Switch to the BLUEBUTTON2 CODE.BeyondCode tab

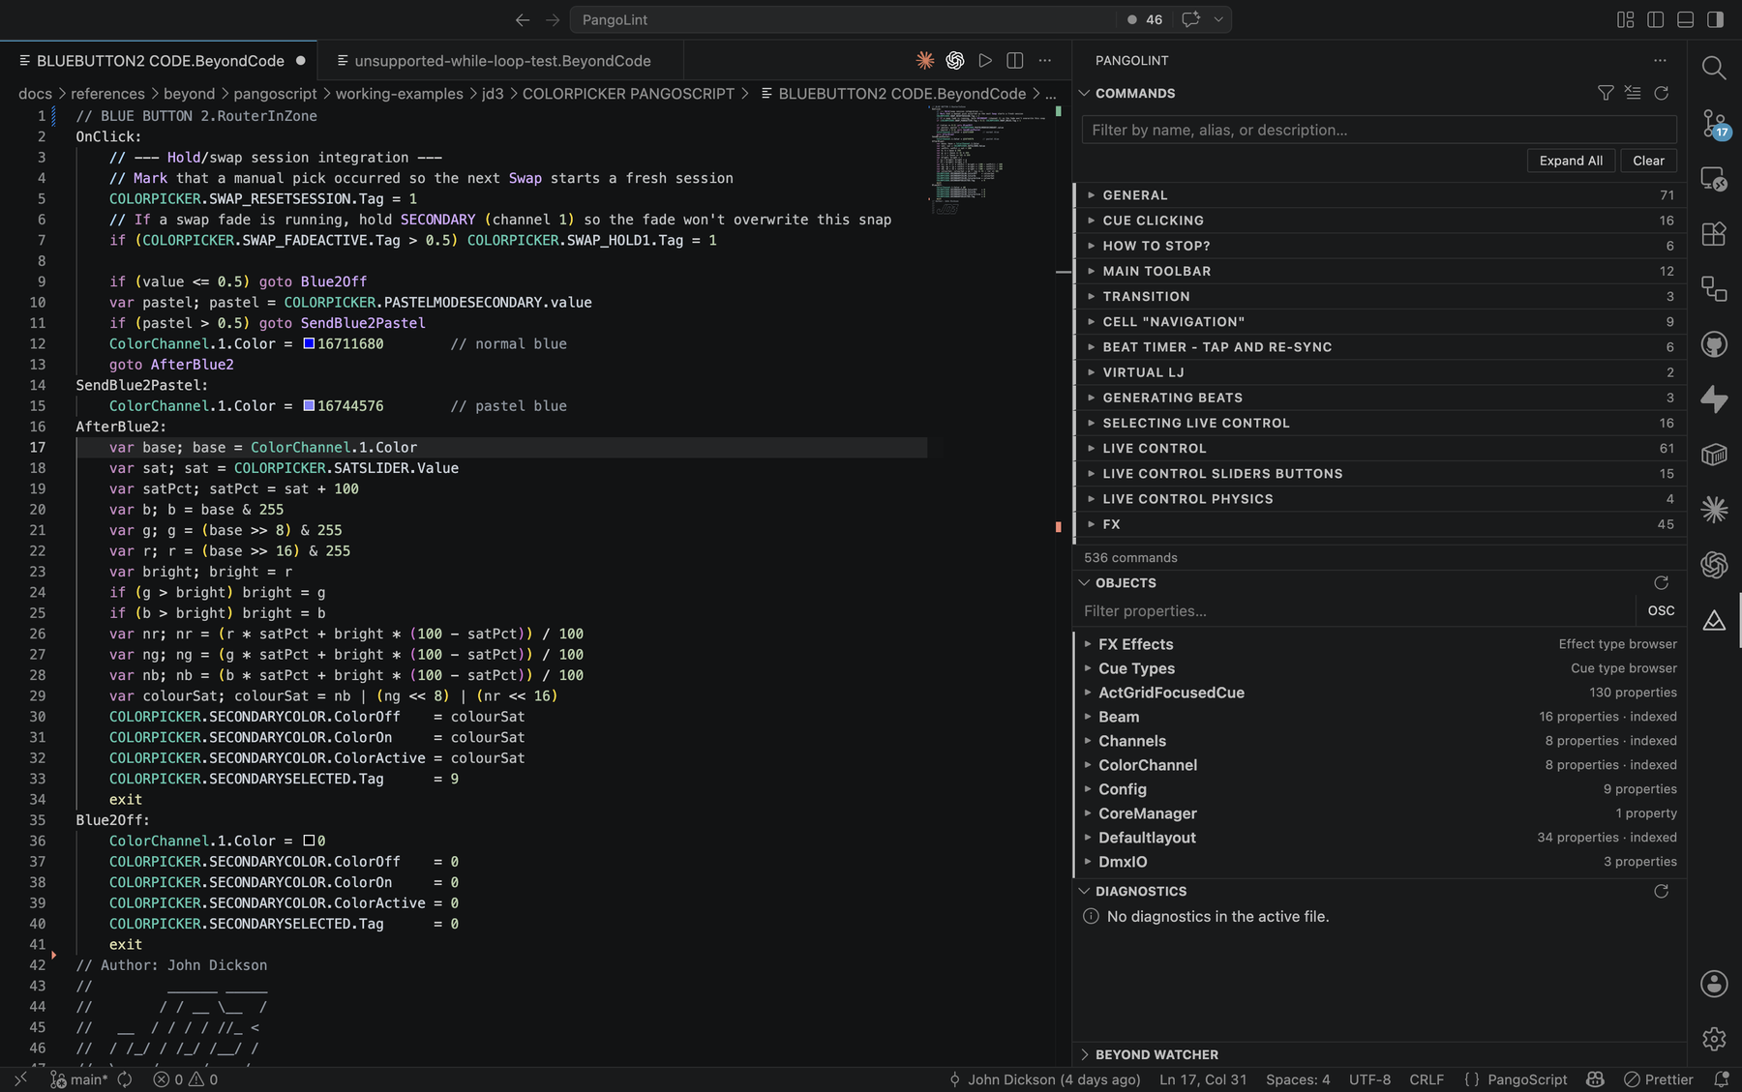coord(159,61)
